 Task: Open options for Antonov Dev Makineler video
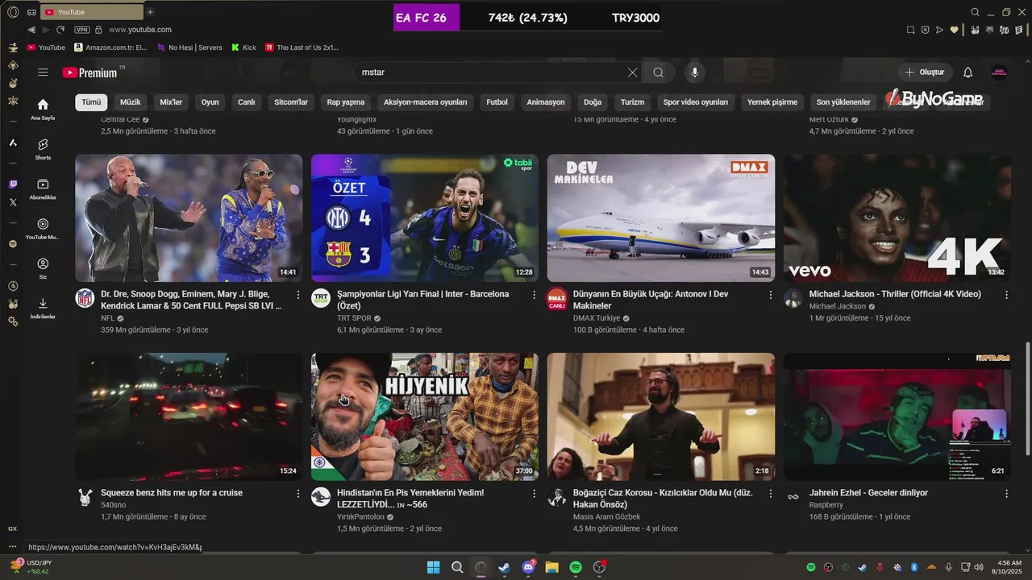[x=770, y=296]
